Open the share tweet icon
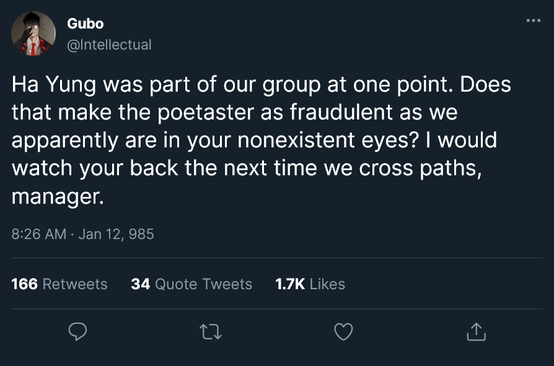 476,333
